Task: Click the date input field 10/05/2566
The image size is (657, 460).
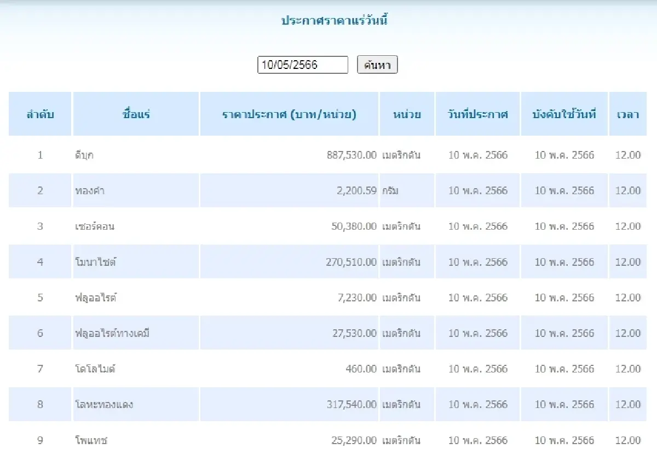Action: tap(303, 65)
